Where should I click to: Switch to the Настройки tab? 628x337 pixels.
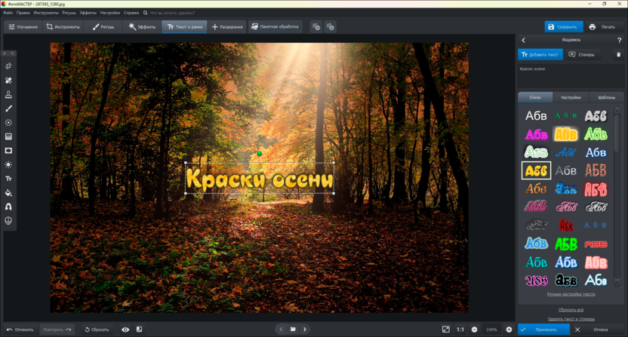571,97
